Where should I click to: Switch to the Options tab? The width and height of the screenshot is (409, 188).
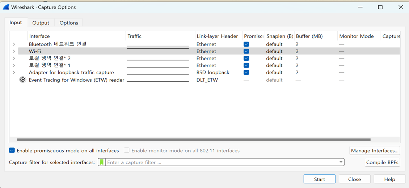click(x=69, y=23)
